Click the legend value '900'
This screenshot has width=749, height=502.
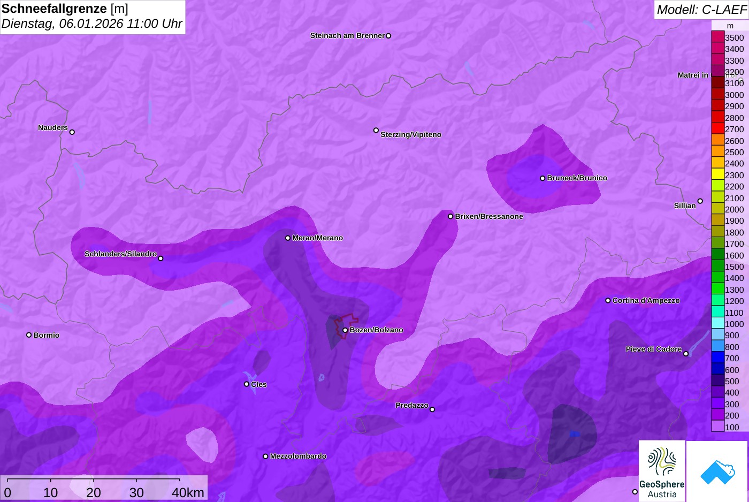click(x=732, y=336)
